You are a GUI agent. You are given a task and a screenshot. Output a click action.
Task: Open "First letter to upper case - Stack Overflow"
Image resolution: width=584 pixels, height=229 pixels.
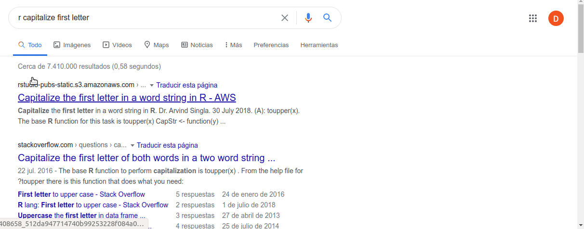pos(81,194)
